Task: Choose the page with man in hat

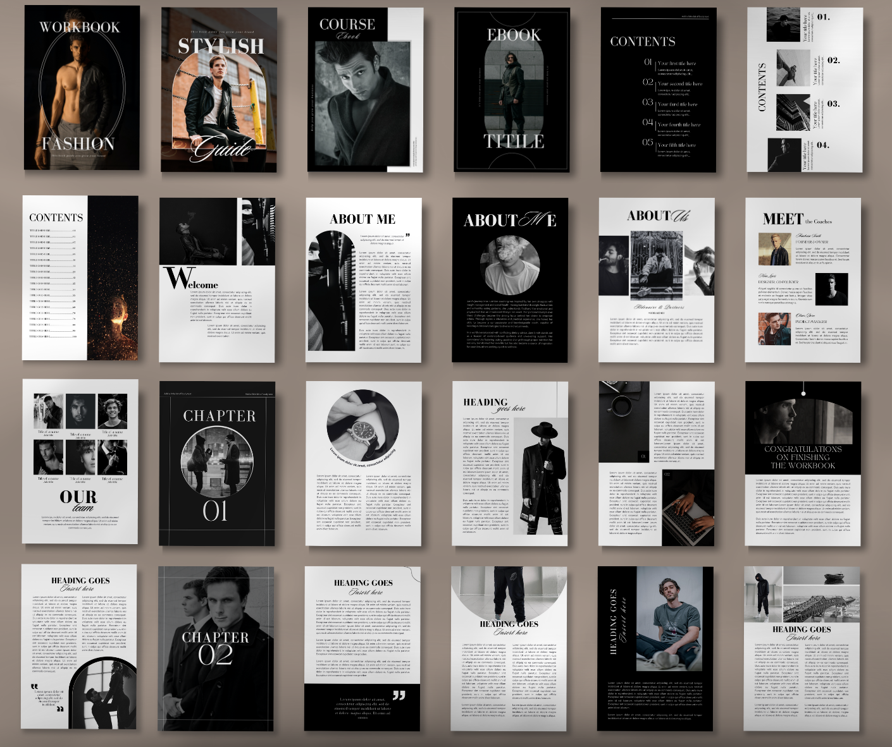Action: coord(510,463)
